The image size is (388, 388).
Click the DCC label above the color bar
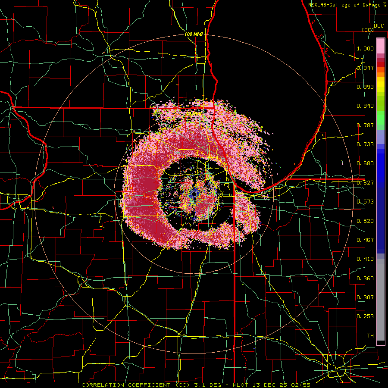pos(379,26)
